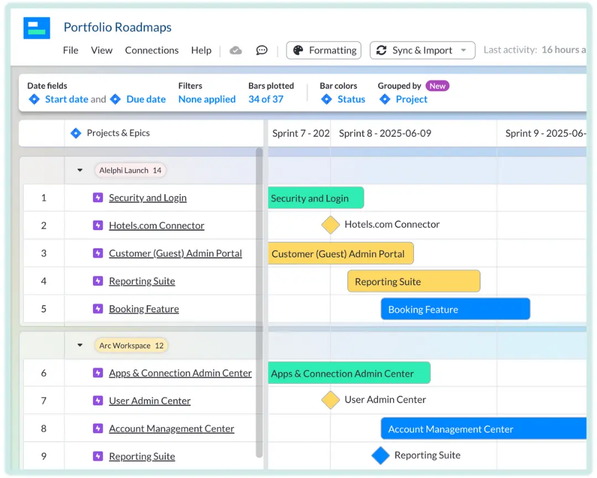The height and width of the screenshot is (478, 597).
Task: Click the Arc Workspace 12 group tag
Action: [131, 346]
